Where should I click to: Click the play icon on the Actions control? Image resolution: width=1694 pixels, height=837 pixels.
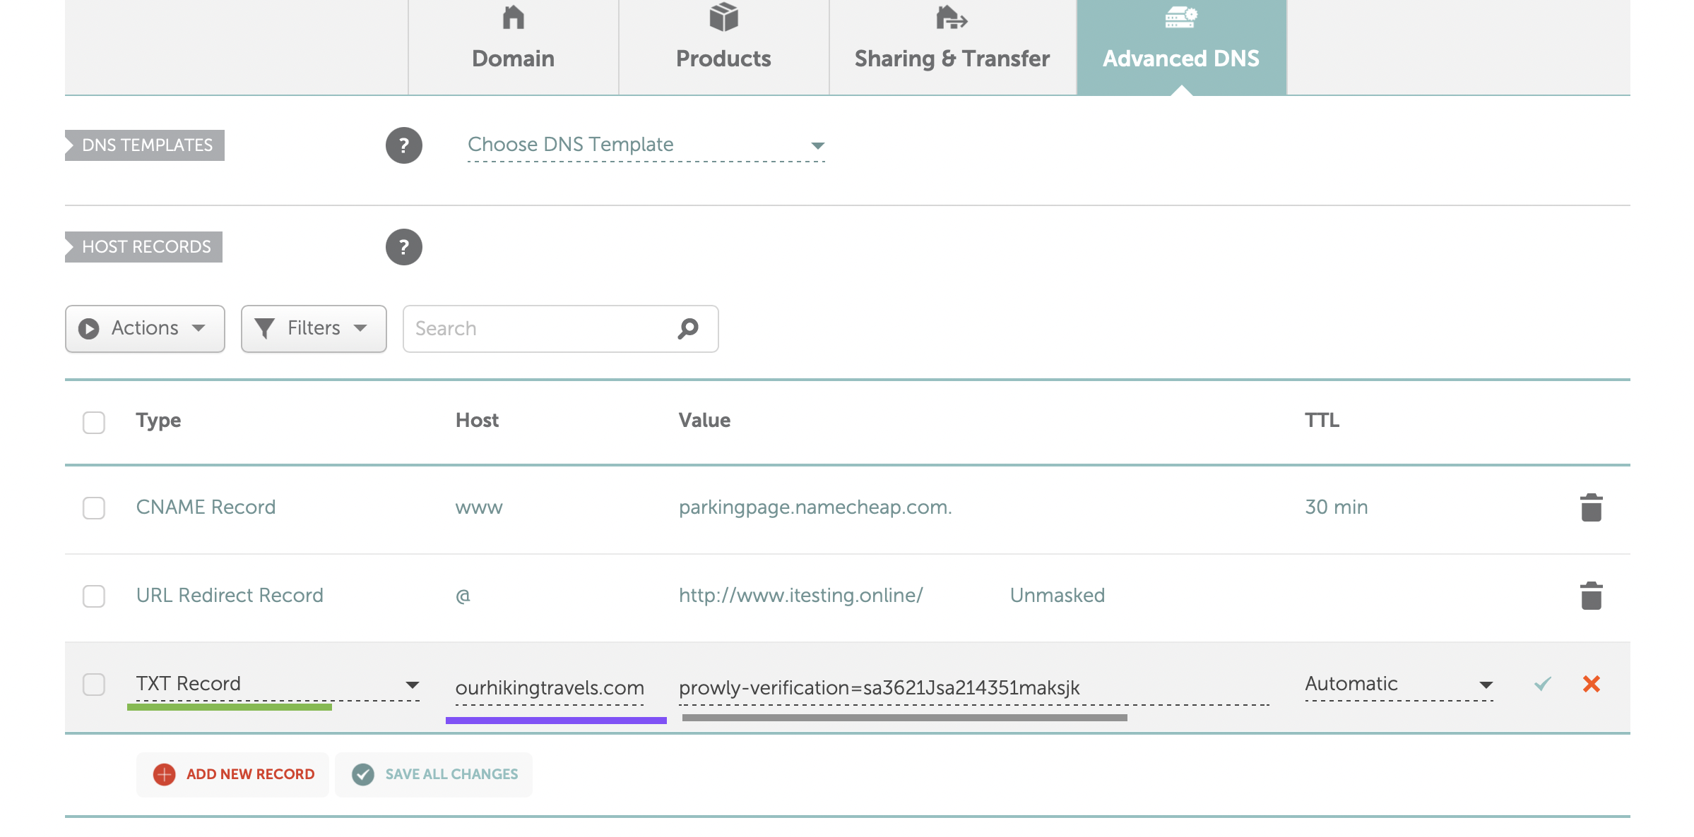88,328
